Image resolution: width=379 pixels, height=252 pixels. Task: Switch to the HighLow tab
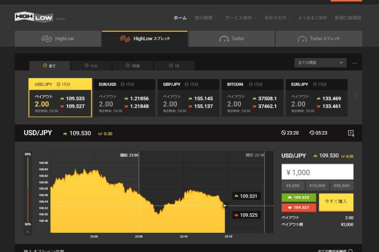point(58,39)
